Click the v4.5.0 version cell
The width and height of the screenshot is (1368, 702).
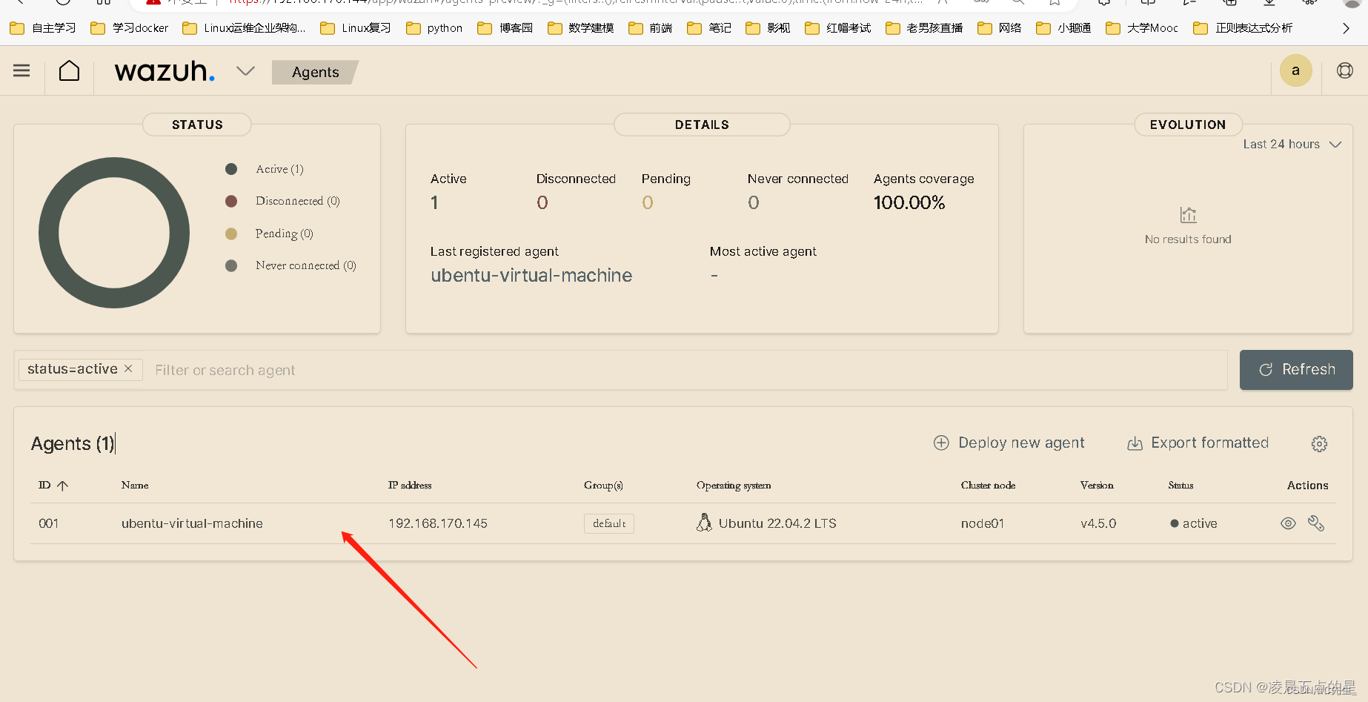(1098, 523)
